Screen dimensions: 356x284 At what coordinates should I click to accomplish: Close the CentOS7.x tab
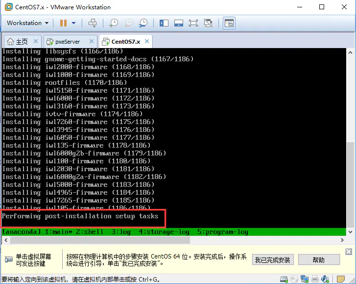[x=147, y=41]
